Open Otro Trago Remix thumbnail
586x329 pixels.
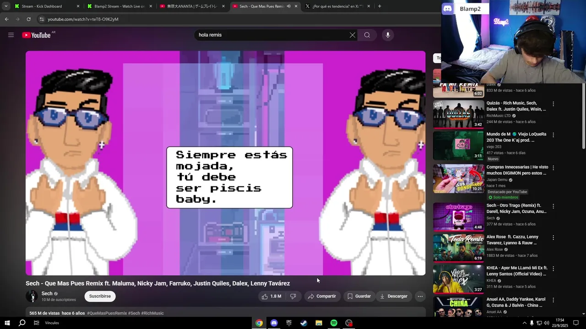point(458,217)
